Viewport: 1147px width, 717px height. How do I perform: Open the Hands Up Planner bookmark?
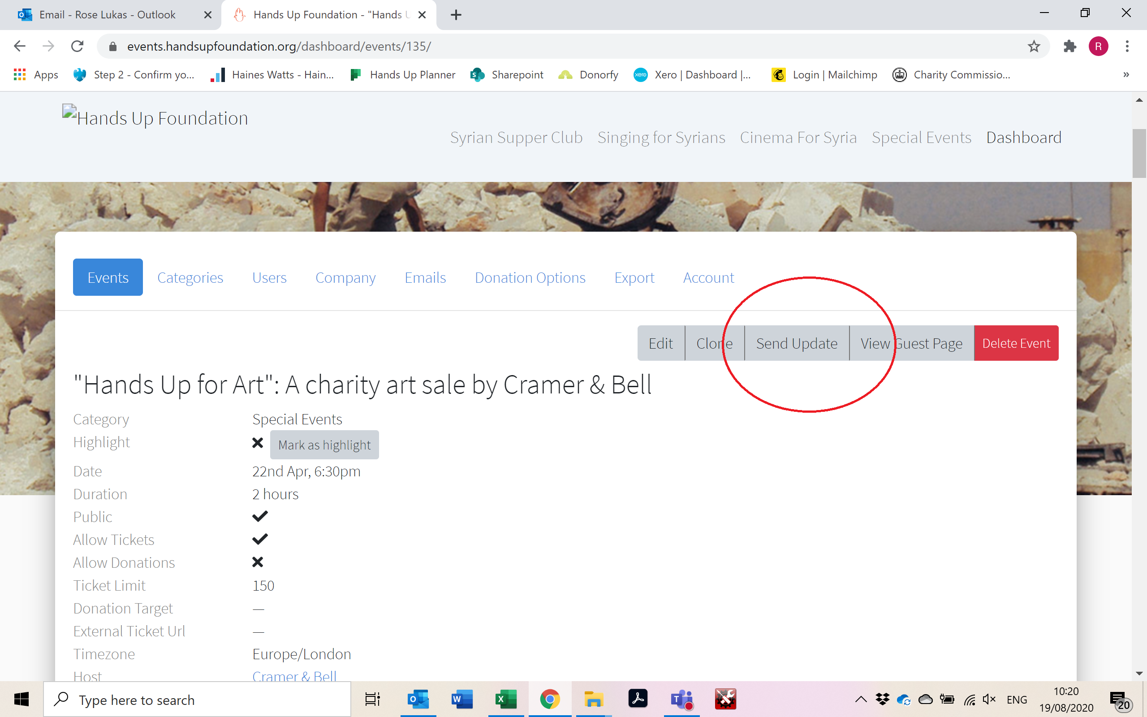402,74
